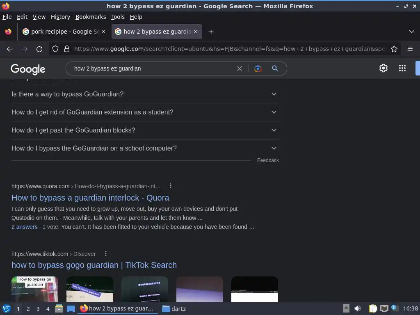Open second TikTok video thumbnail

coord(90,289)
